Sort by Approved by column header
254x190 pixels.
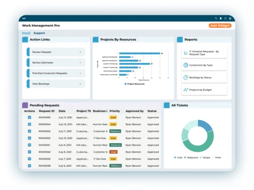[135, 111]
